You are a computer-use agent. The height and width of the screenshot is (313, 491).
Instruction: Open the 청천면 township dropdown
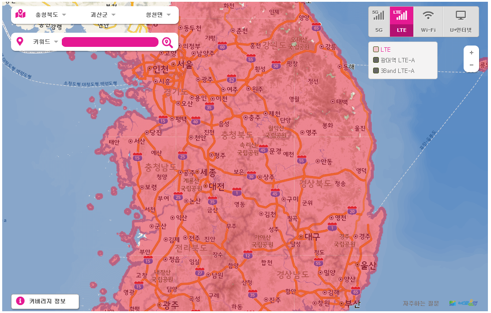click(x=158, y=15)
